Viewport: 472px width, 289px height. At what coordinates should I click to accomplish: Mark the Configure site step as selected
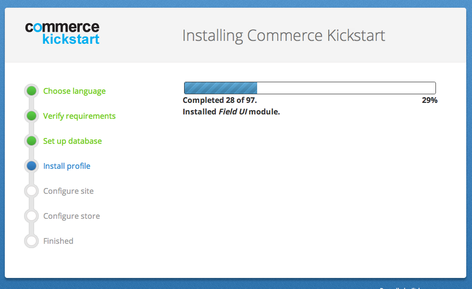tap(31, 190)
